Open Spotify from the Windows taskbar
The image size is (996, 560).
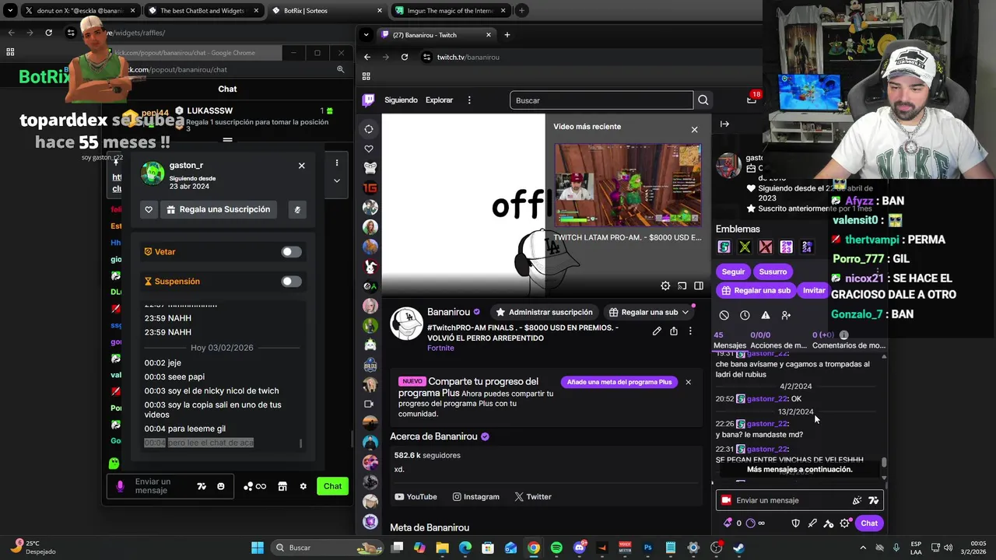pos(556,548)
